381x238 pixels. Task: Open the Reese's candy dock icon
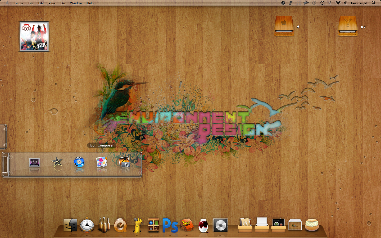[x=187, y=225]
